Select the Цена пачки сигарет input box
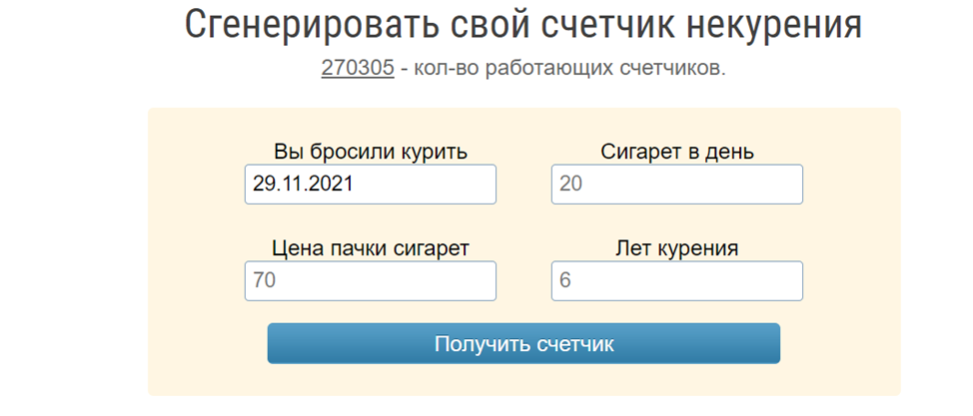973x416 pixels. [x=370, y=281]
